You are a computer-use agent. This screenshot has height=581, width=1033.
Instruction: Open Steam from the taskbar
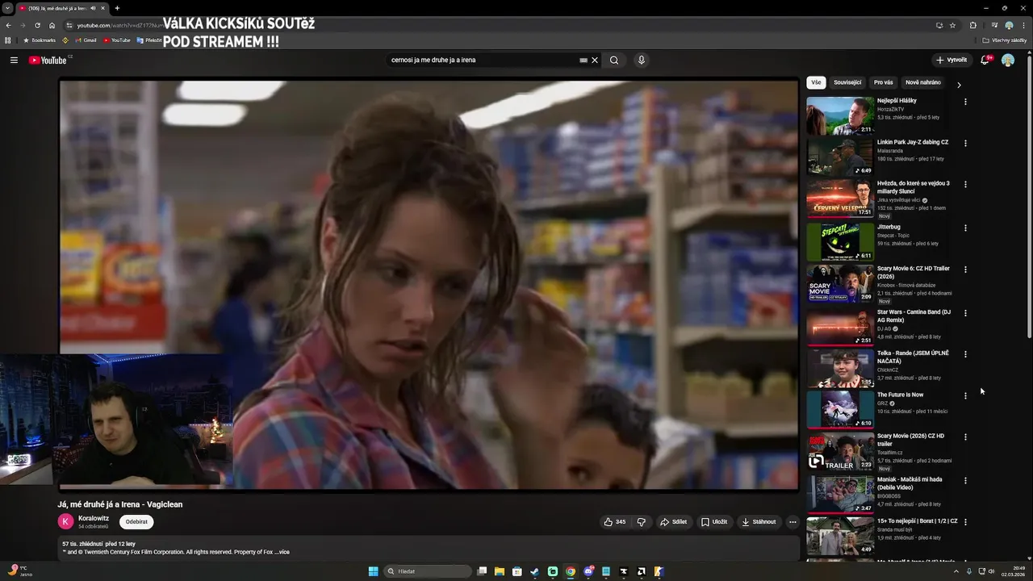(534, 571)
